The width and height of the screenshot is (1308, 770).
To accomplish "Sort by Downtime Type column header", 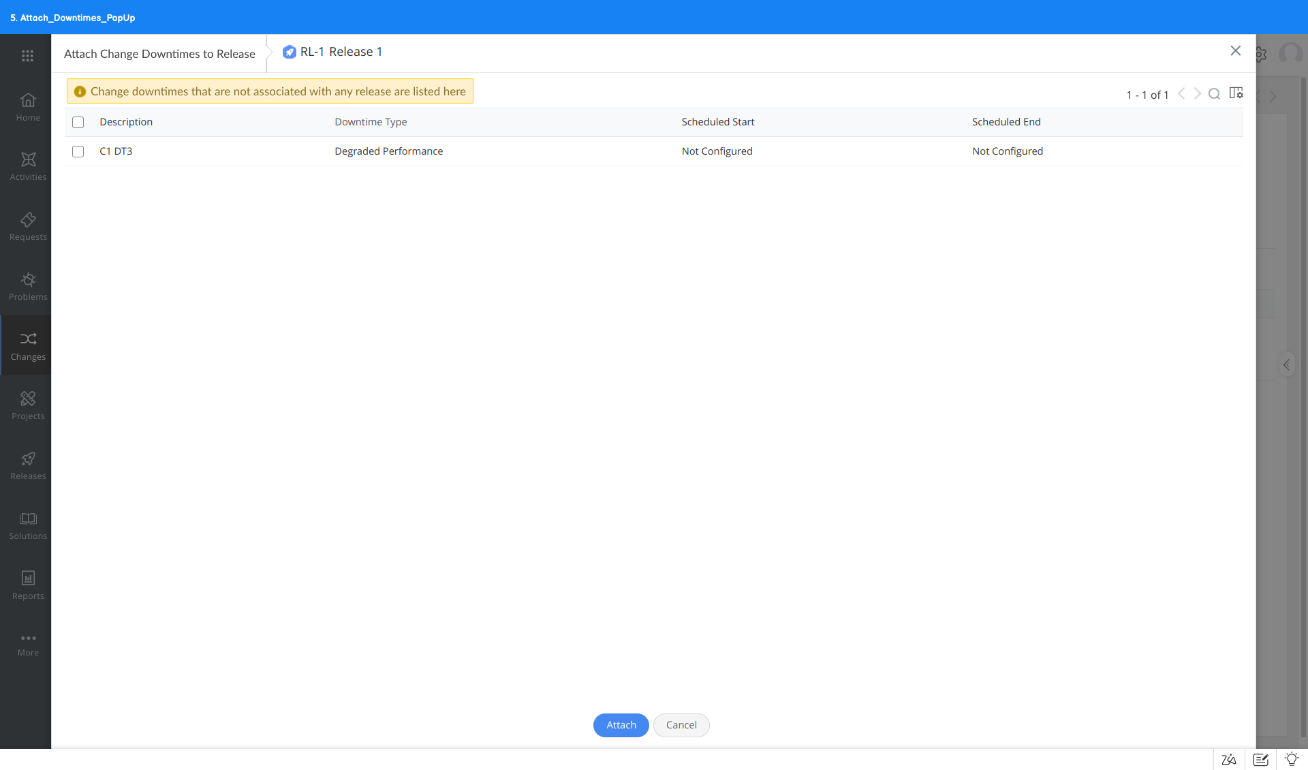I will 371,122.
